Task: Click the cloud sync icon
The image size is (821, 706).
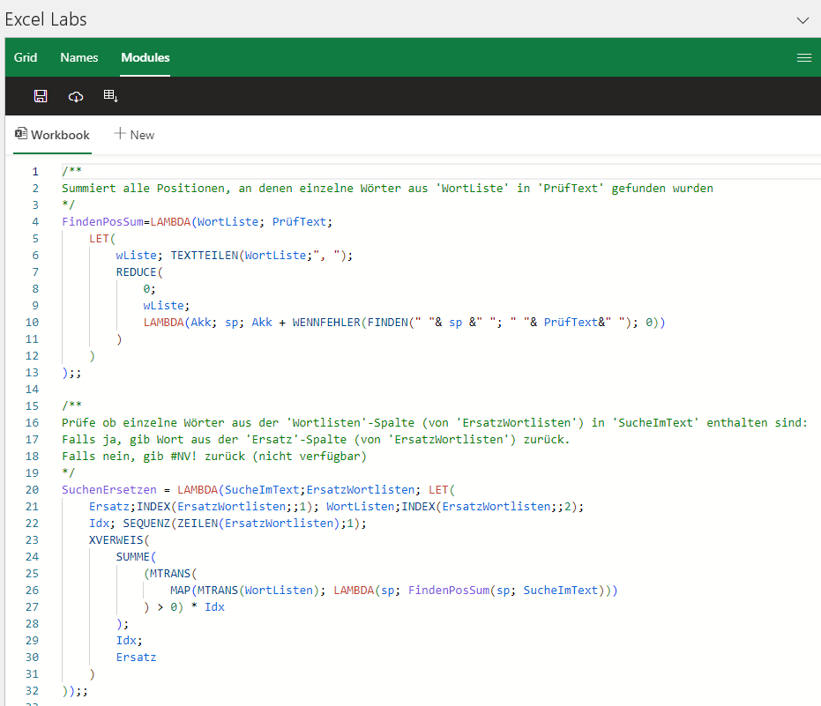Action: coord(76,96)
